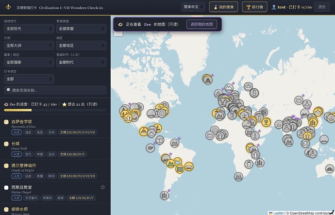Focus the 搜索奇观名称 search field
335x215 pixels.
point(55,90)
